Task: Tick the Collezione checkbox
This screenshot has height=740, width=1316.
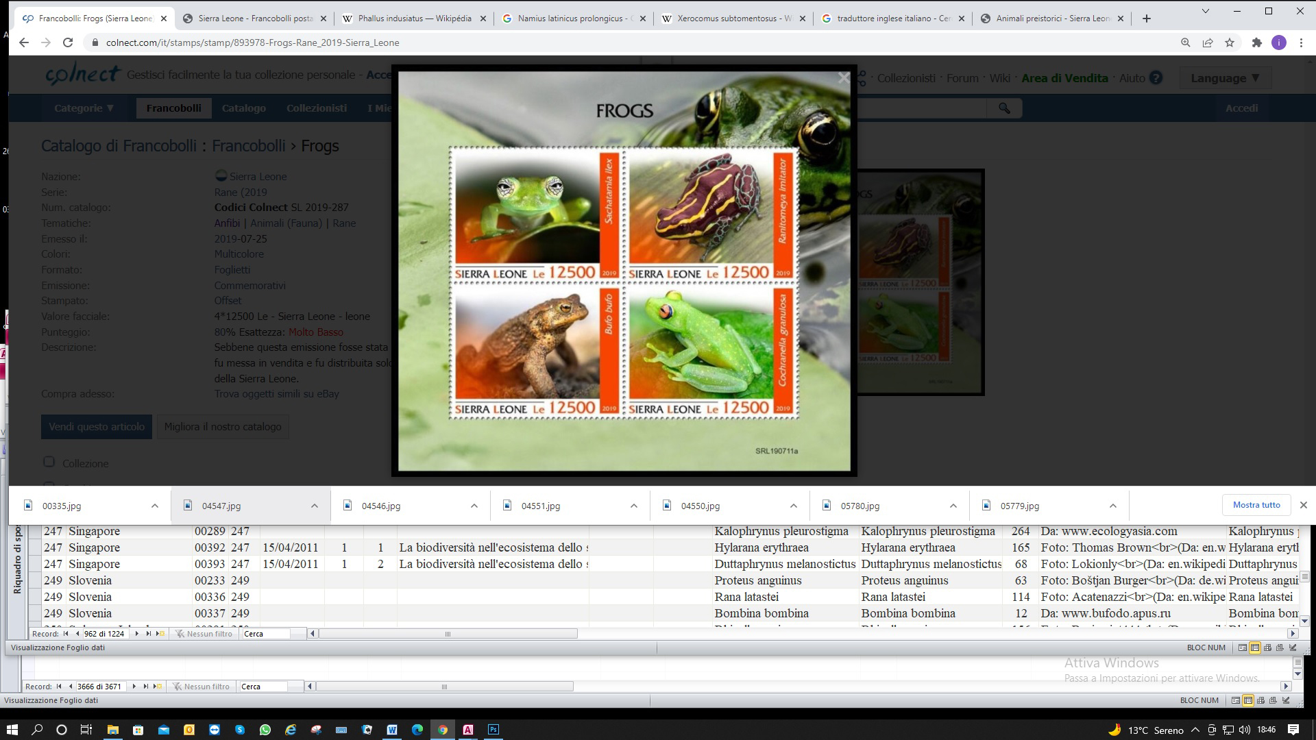Action: [x=49, y=462]
